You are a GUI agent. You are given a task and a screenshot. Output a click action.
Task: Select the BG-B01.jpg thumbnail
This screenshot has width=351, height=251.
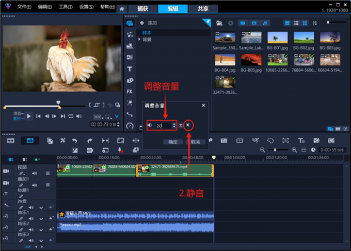click(x=277, y=37)
